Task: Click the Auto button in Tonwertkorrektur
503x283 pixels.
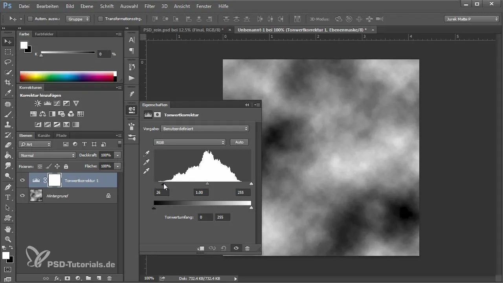Action: 239,142
